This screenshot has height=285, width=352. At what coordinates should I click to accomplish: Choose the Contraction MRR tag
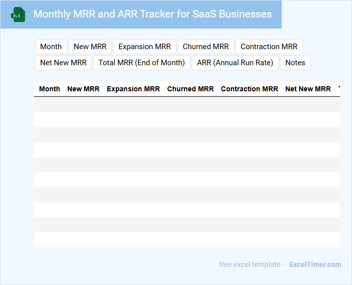[x=269, y=47]
